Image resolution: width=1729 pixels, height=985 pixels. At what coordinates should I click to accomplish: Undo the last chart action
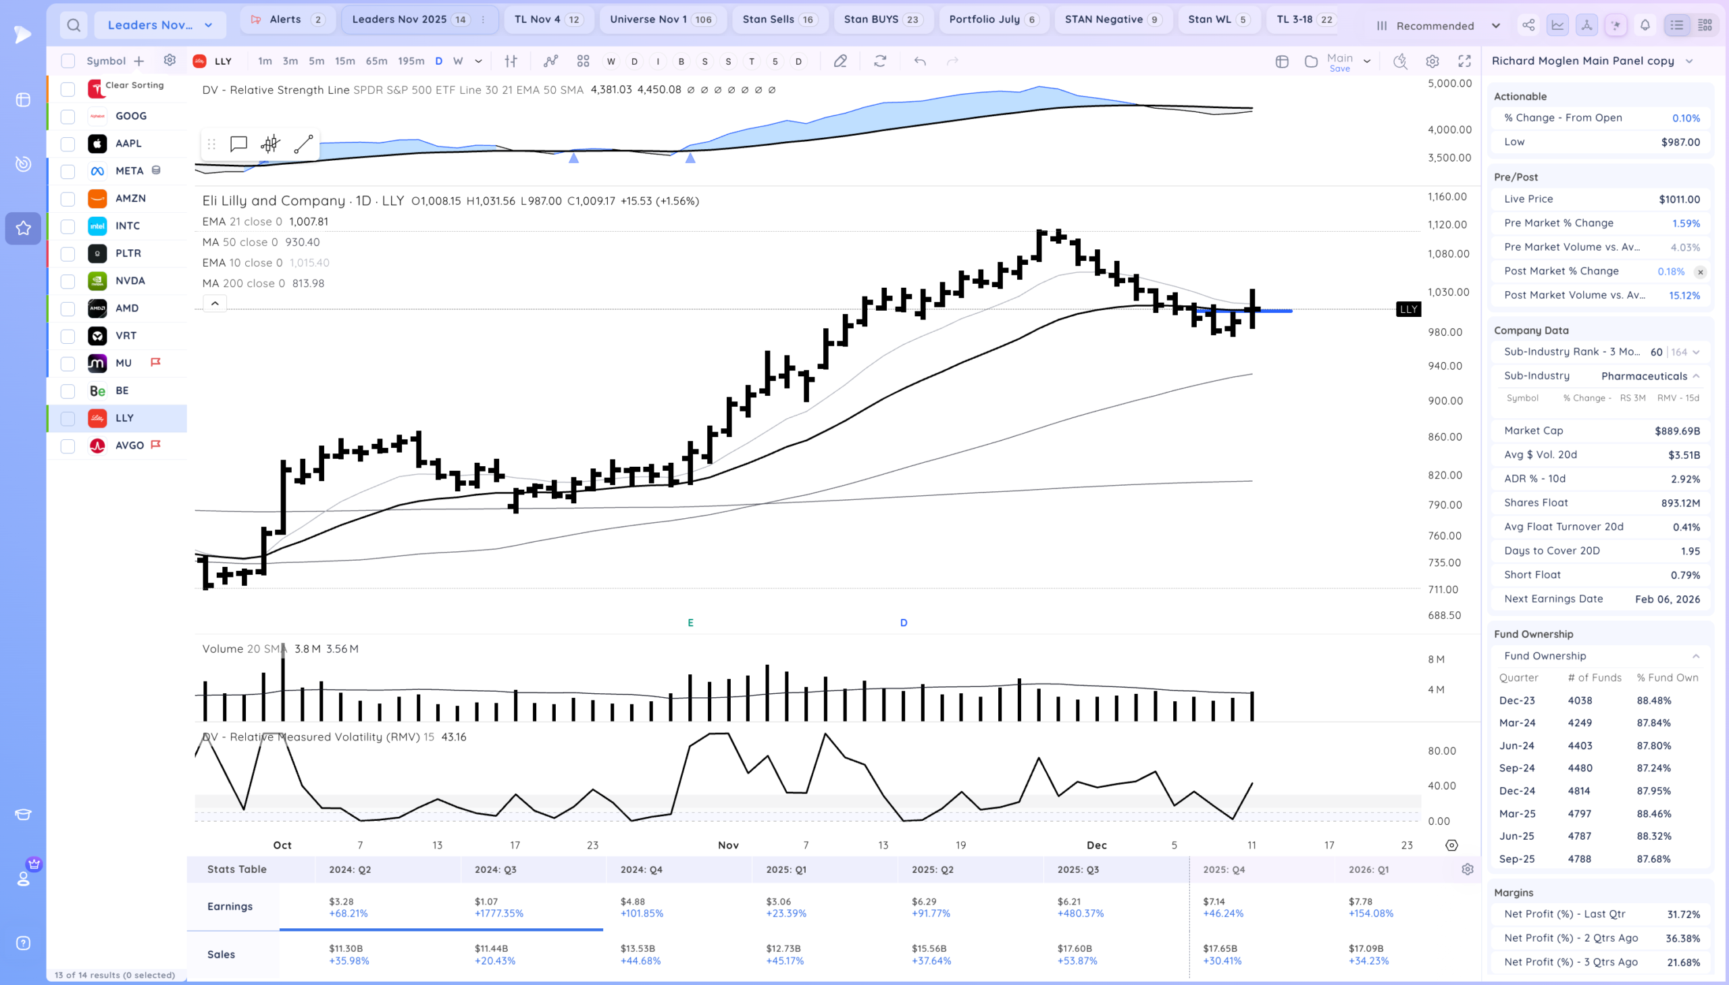pos(920,61)
